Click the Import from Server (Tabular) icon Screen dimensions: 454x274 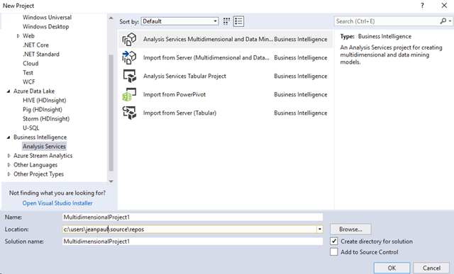coord(129,113)
